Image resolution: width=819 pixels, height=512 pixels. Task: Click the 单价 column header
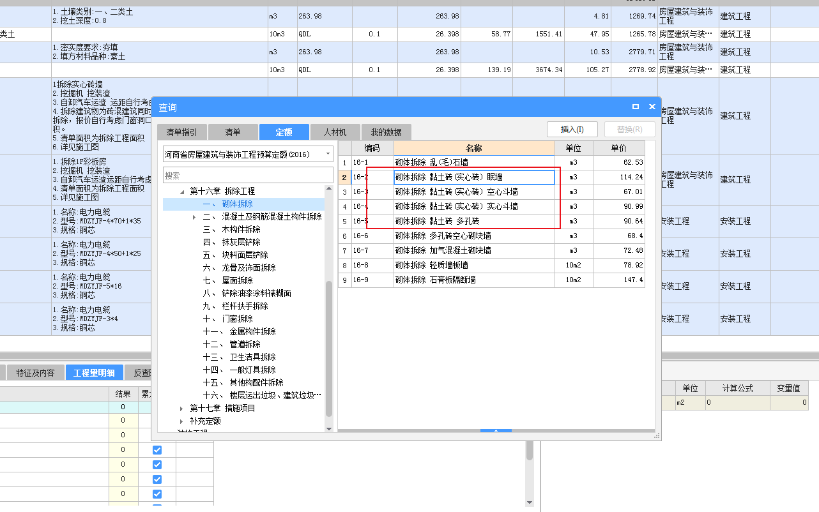pos(618,147)
